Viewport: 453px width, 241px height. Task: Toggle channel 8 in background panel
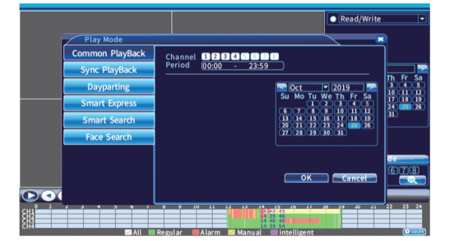coord(414,170)
